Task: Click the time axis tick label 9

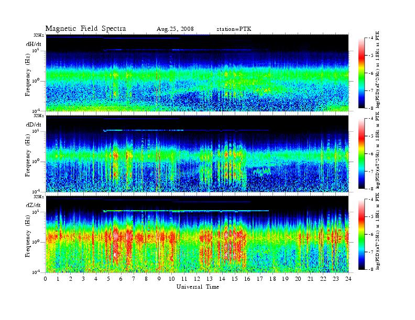Action: [159, 279]
